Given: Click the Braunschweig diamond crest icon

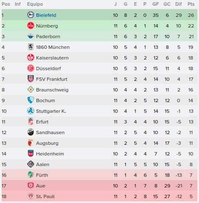Looking at the screenshot, I should click(31, 90).
